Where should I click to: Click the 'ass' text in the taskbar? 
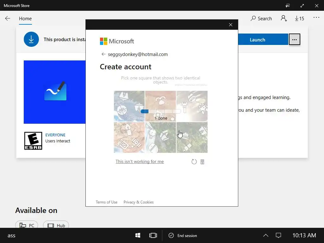11,235
